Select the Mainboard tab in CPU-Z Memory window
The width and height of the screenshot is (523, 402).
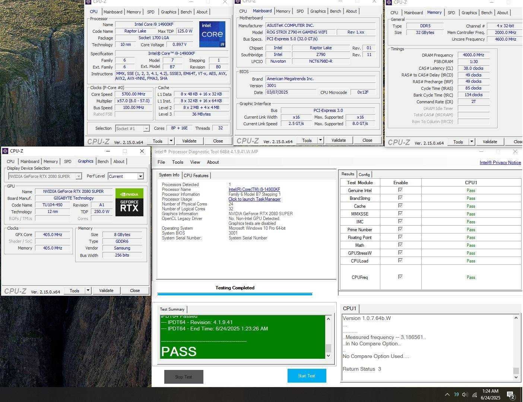pos(413,13)
